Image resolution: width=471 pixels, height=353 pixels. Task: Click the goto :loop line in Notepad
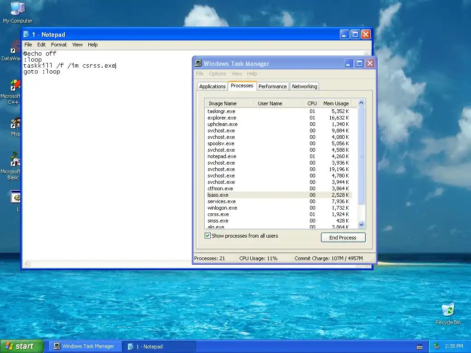coord(42,71)
